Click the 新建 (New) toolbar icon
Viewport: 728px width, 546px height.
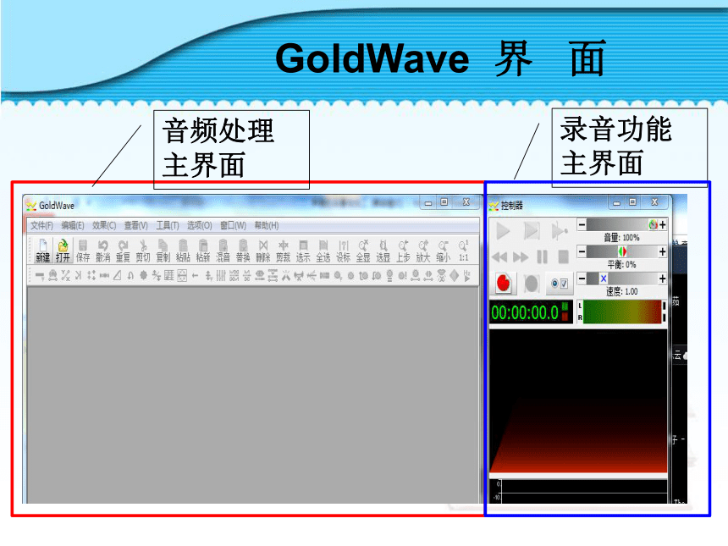(x=42, y=251)
